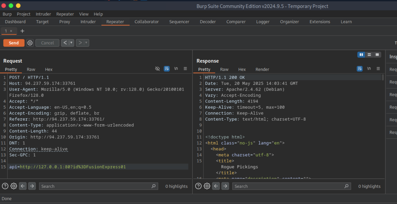Switch to the Intruder tool tab

(x=88, y=22)
